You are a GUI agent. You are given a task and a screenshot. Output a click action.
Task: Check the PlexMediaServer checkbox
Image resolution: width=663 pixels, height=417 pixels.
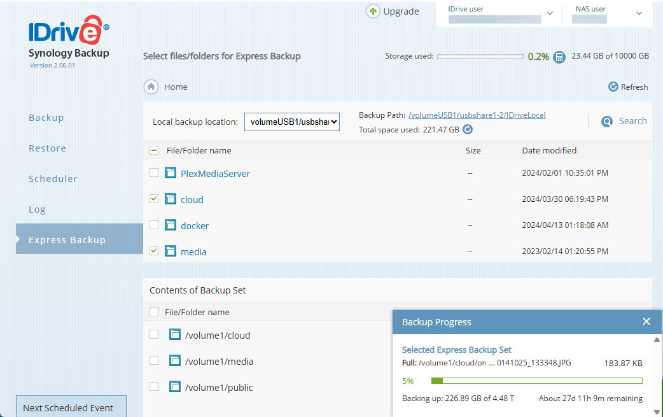pos(154,173)
